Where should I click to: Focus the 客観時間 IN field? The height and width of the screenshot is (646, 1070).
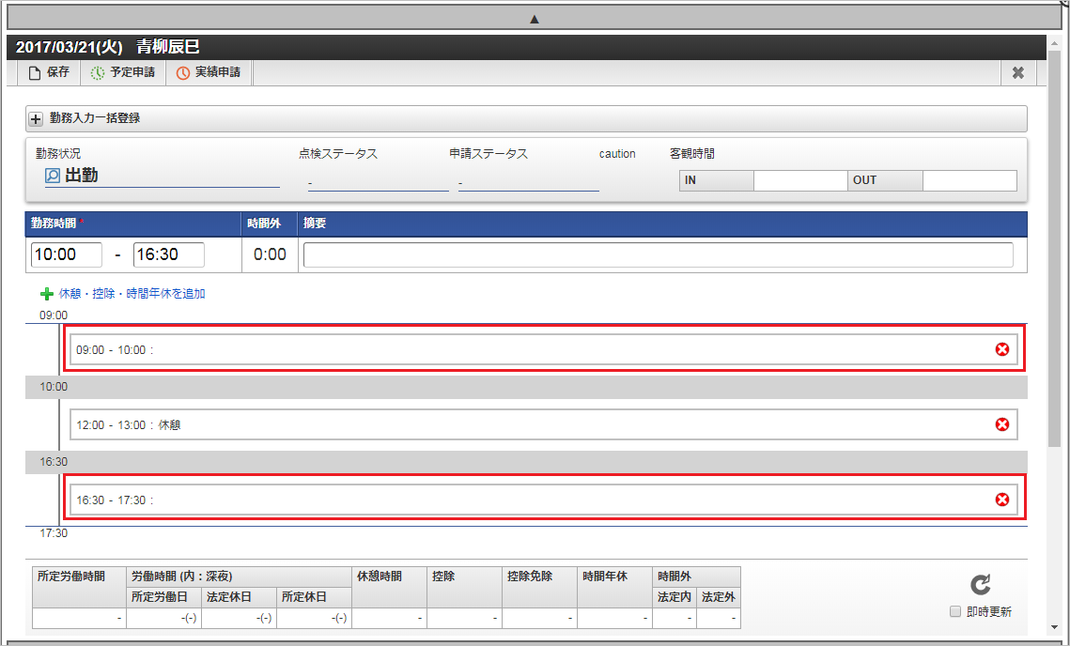coord(801,181)
